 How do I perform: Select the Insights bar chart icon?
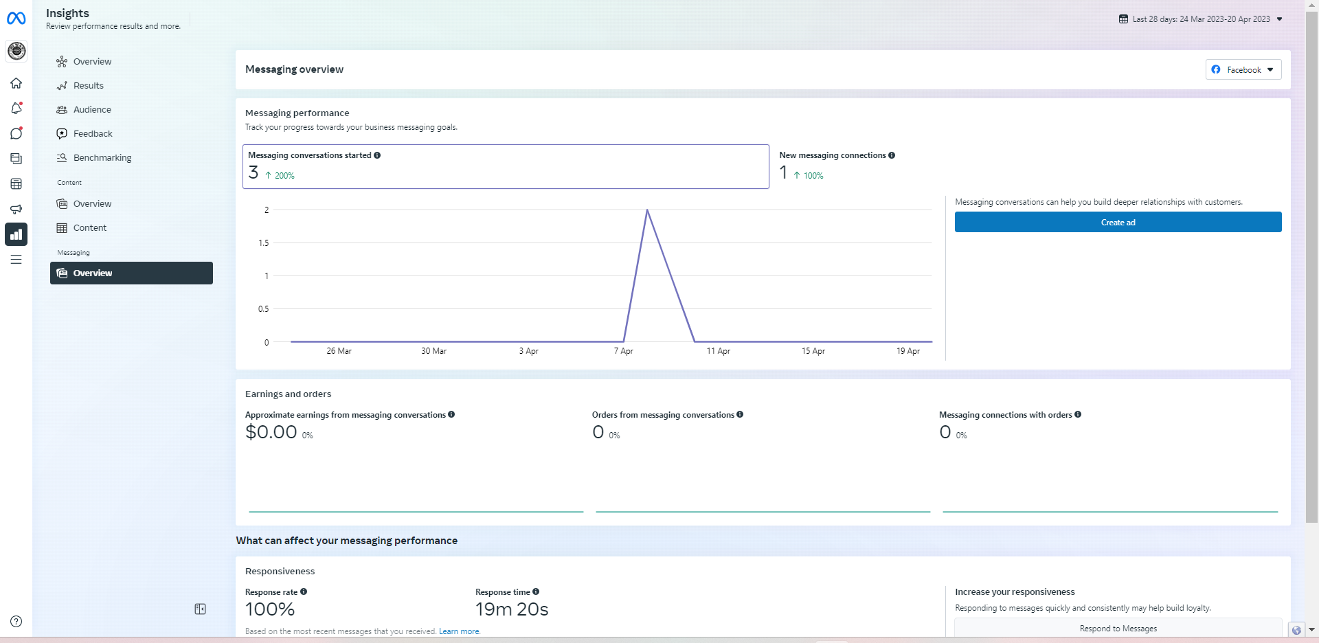point(16,234)
